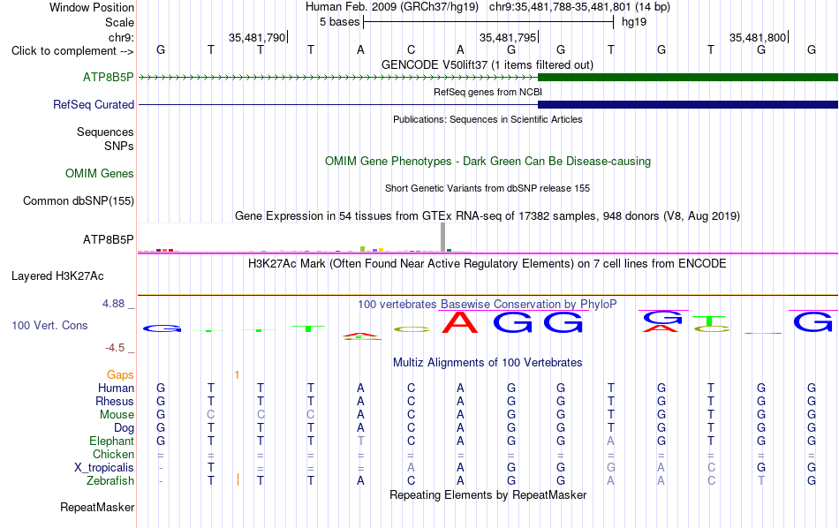839x528 pixels.
Task: Click 'Repeating Elements by RepeatMasker' title
Action: tap(488, 494)
